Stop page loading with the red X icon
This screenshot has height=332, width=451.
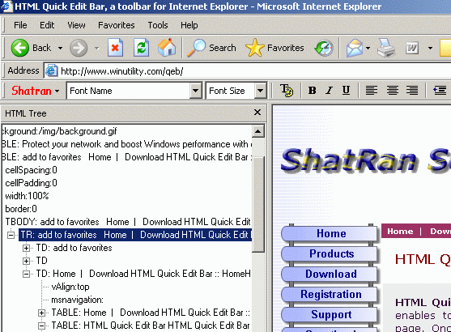click(x=115, y=48)
